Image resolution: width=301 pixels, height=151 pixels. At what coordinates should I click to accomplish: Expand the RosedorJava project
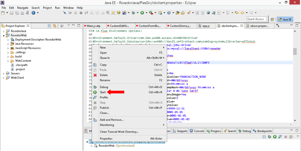[4, 31]
